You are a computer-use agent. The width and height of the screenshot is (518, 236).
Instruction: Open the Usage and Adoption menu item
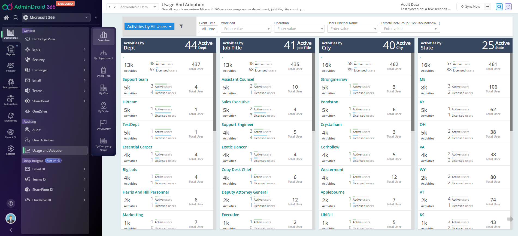[x=55, y=151]
